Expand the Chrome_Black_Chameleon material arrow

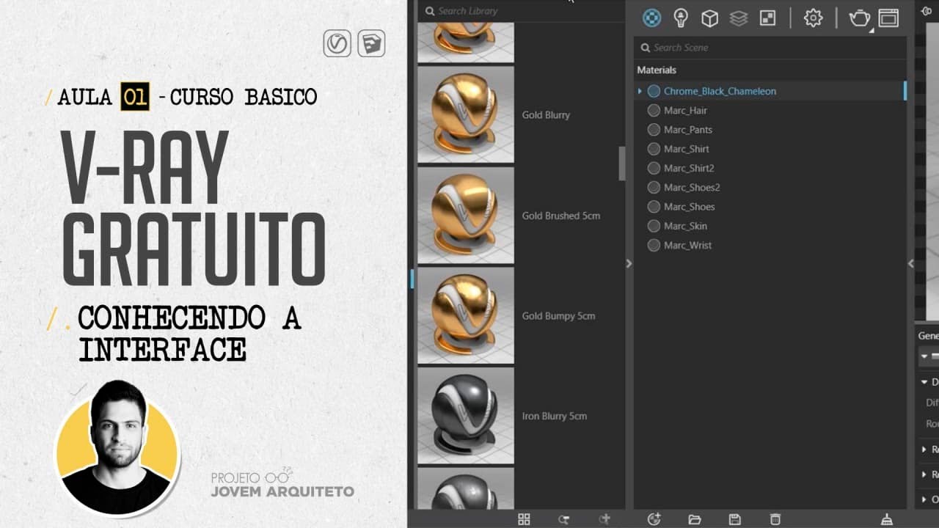(640, 91)
